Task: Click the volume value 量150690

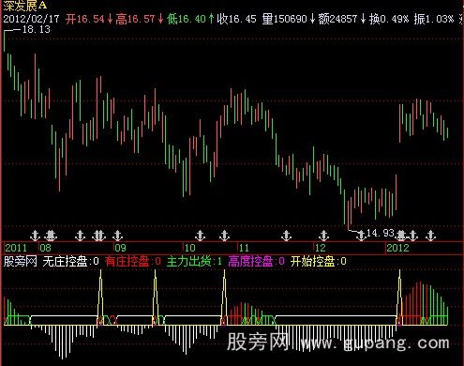Action: (285, 19)
